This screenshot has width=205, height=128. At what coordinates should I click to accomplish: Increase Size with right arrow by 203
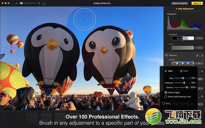point(196,78)
